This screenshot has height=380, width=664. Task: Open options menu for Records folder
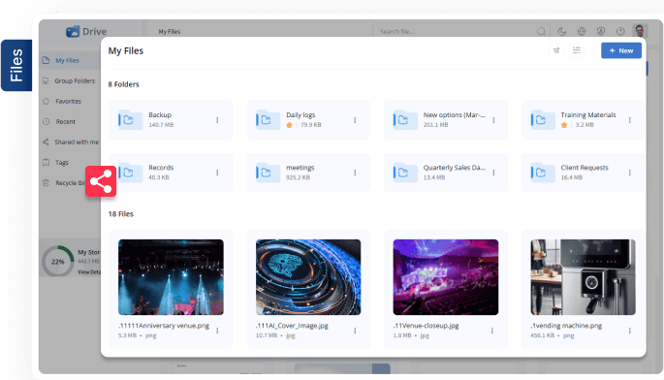pyautogui.click(x=217, y=173)
